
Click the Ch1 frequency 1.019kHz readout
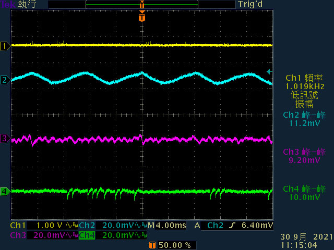pyautogui.click(x=305, y=82)
